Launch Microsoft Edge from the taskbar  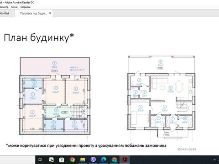(x=104, y=159)
